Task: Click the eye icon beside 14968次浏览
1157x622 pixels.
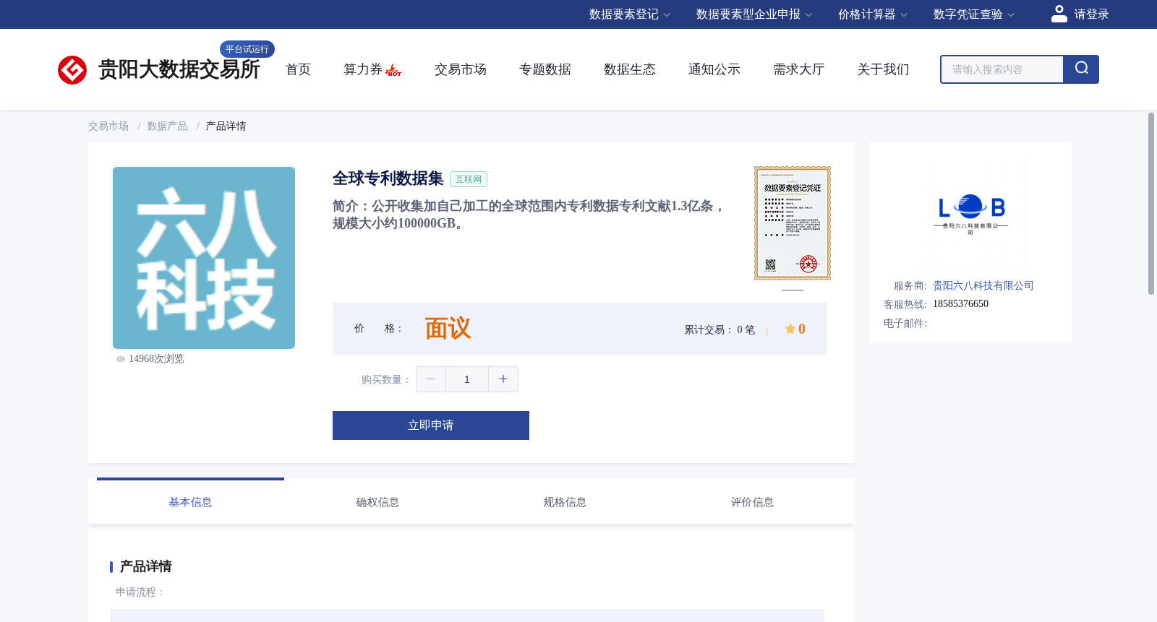Action: [121, 359]
